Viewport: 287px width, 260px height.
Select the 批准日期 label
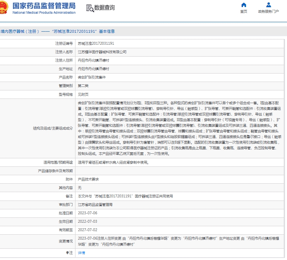pos(66,213)
